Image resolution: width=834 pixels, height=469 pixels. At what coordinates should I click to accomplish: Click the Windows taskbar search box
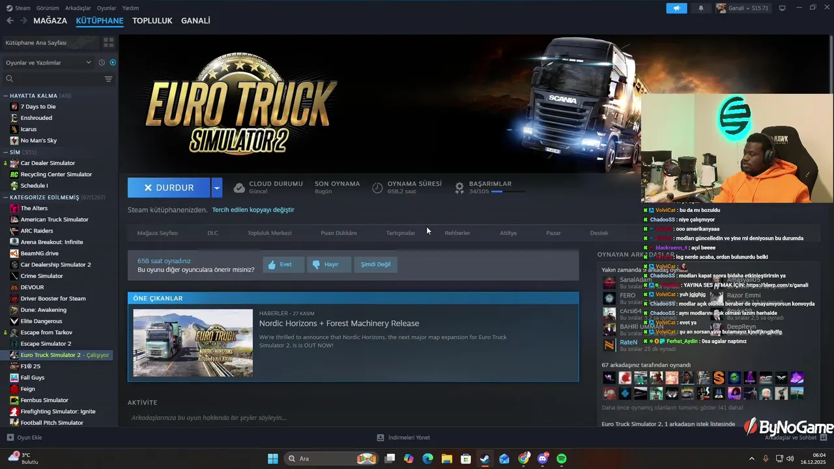[332, 459]
